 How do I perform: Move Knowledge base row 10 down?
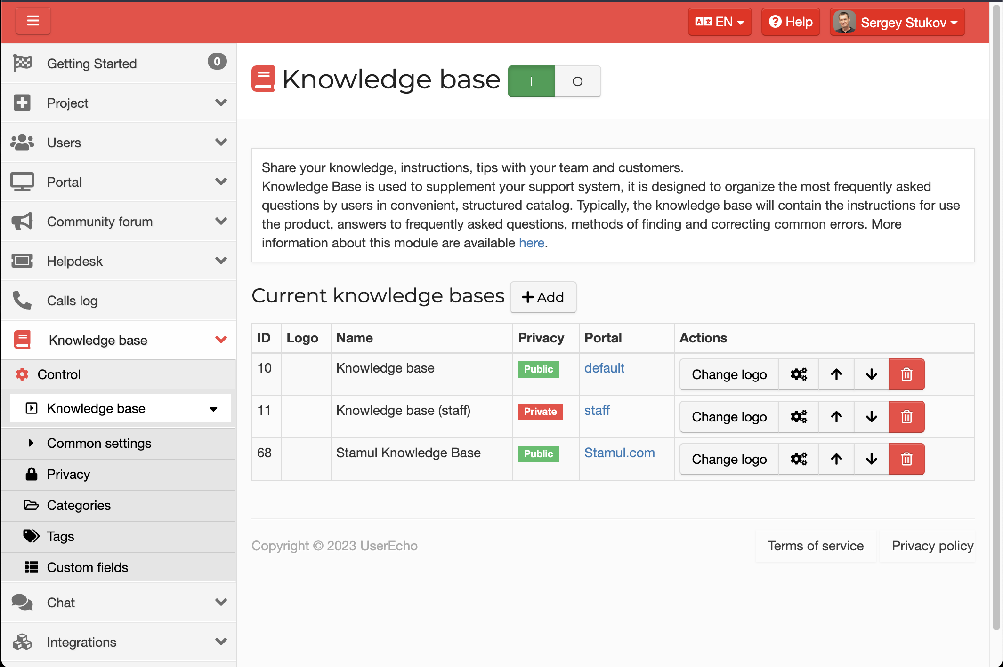[x=872, y=374]
